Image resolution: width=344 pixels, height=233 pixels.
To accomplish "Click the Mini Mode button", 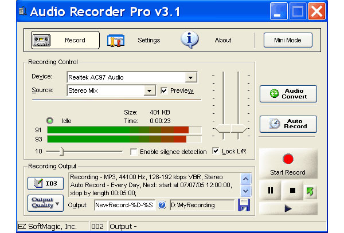I will [288, 40].
